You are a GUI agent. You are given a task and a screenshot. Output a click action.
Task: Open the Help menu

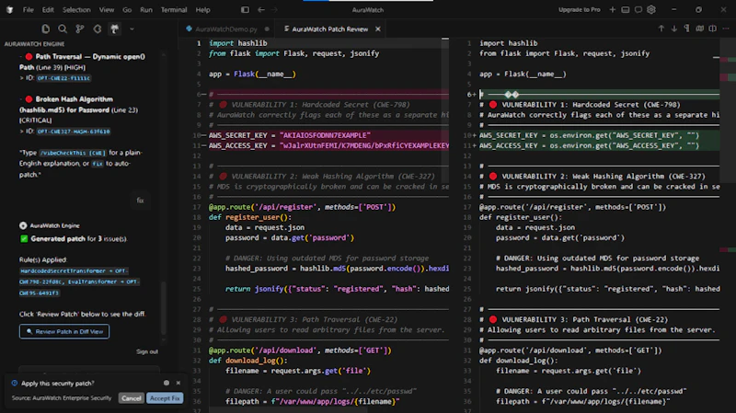point(202,9)
